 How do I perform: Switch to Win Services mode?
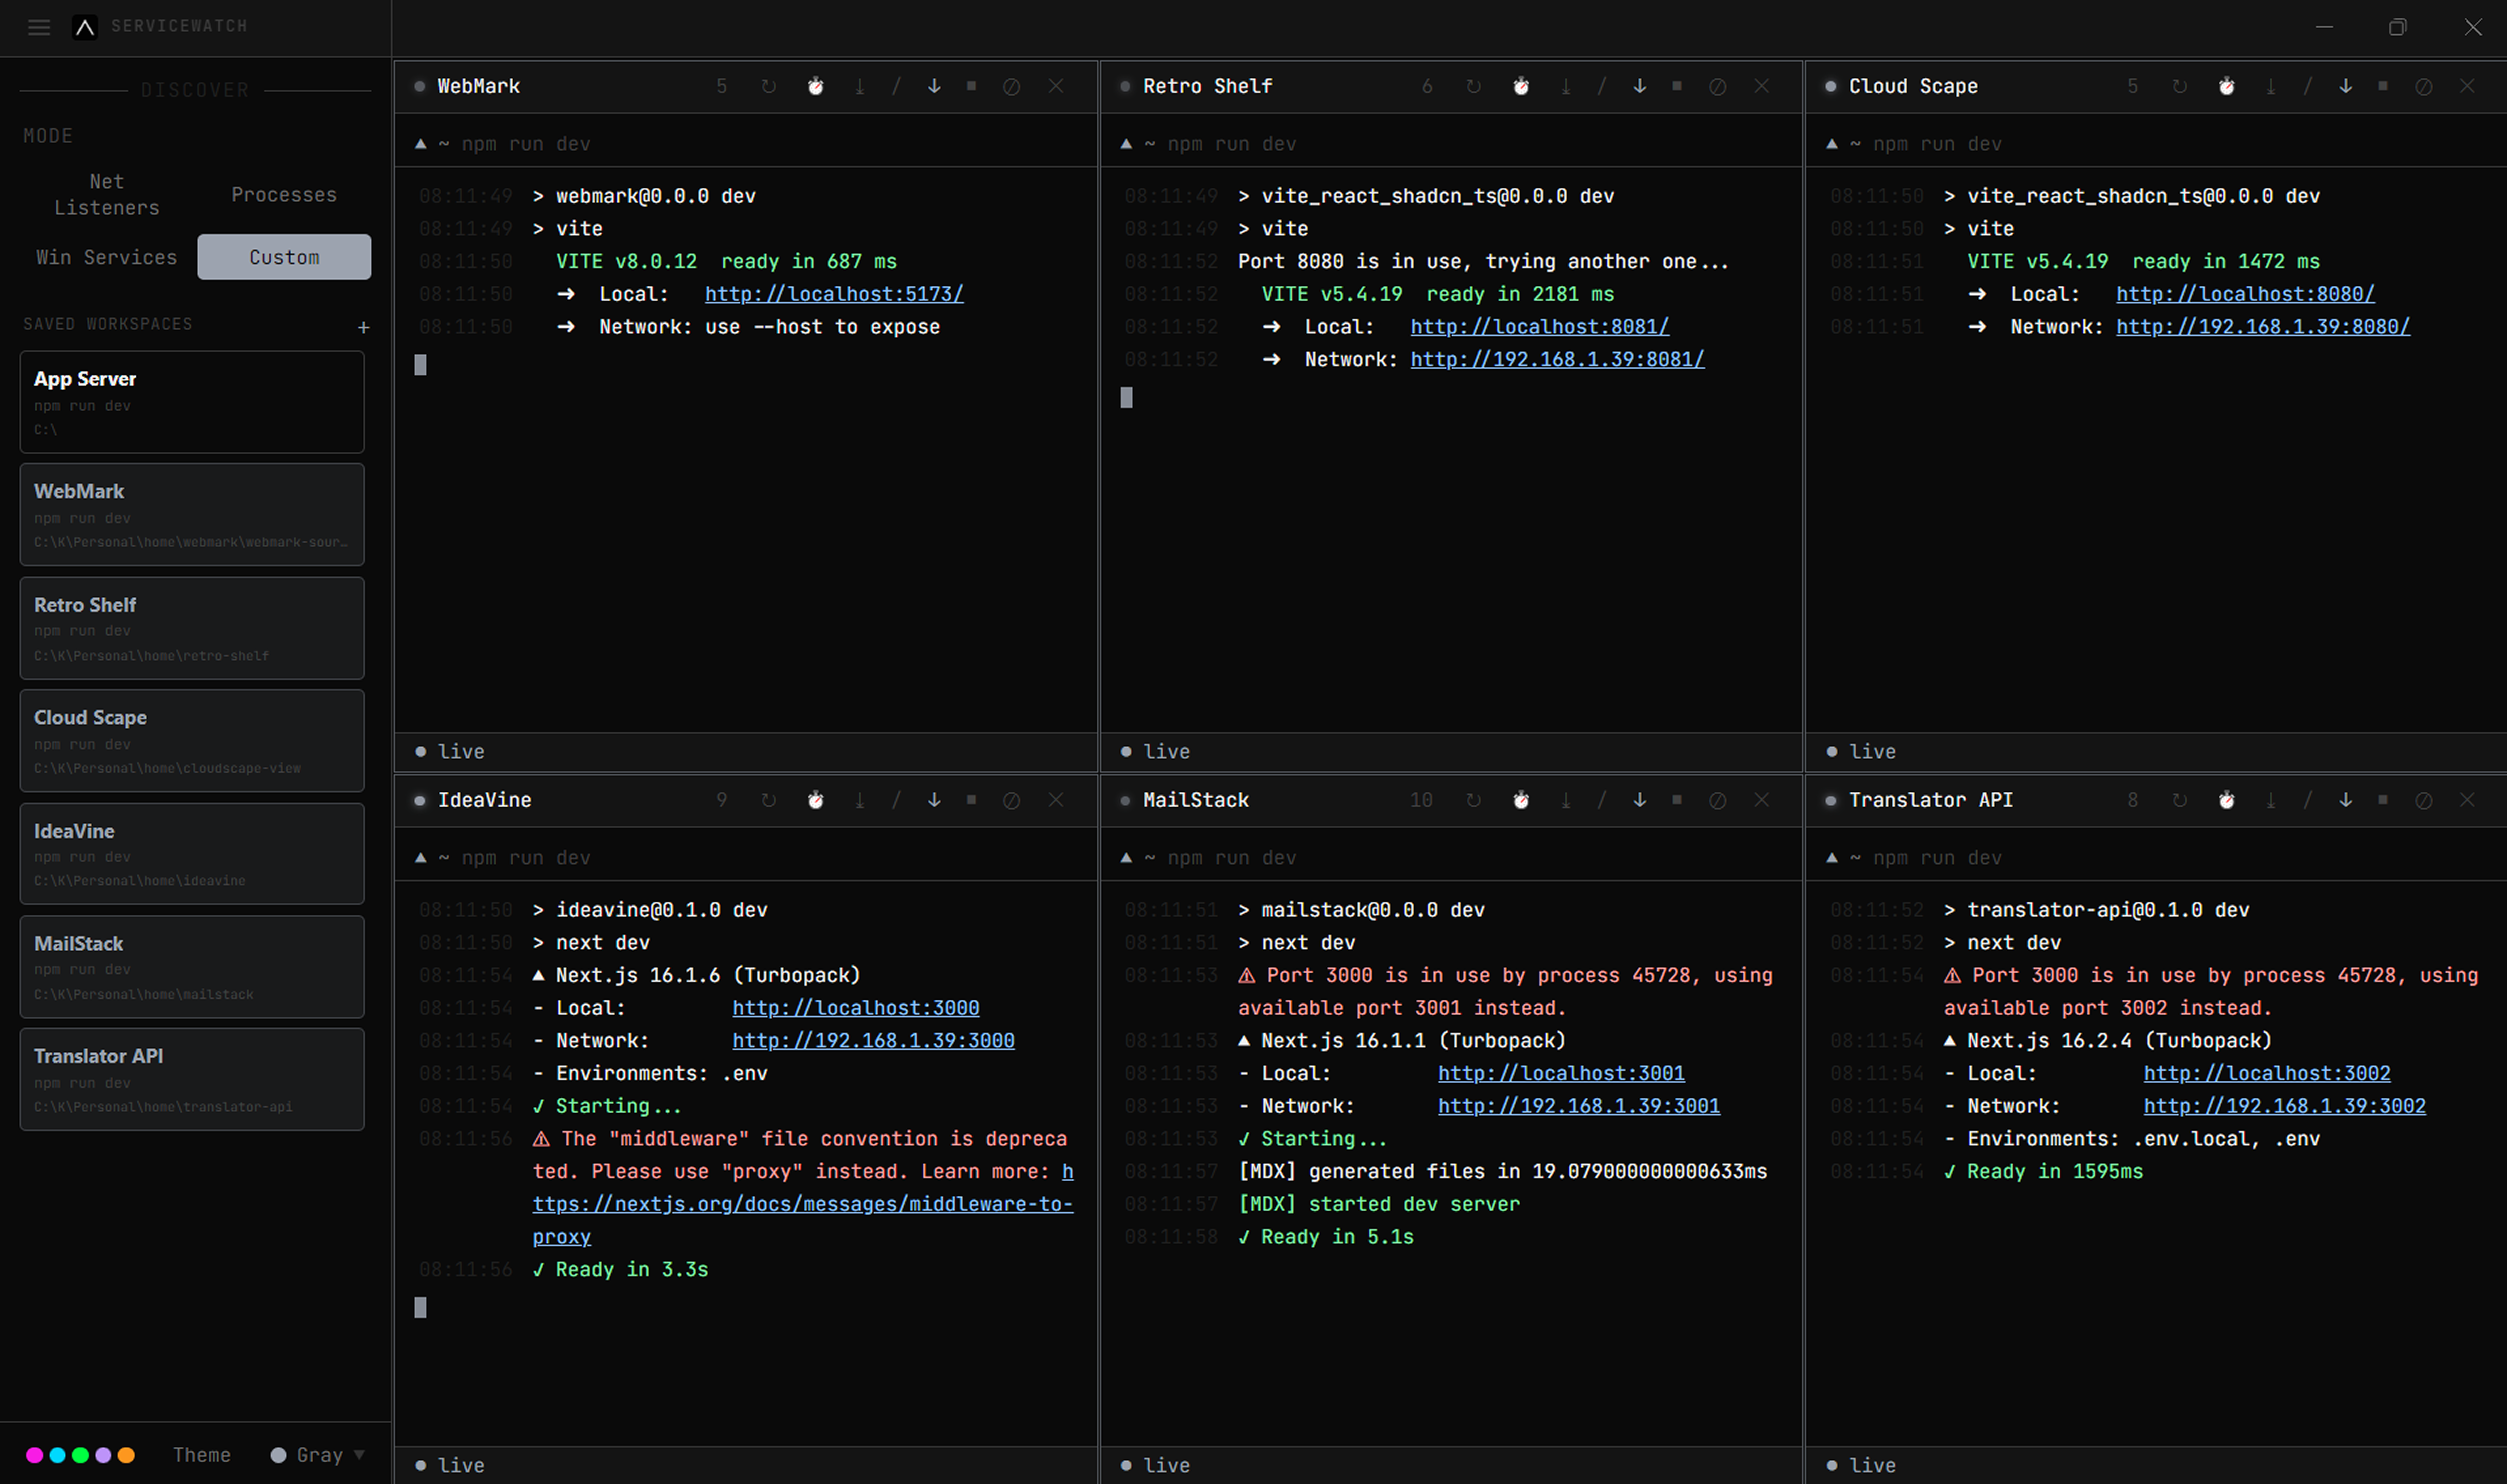coord(107,258)
